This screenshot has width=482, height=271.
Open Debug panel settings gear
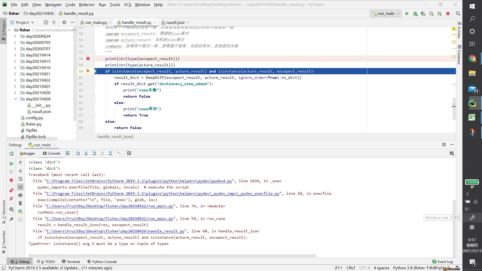[444, 145]
